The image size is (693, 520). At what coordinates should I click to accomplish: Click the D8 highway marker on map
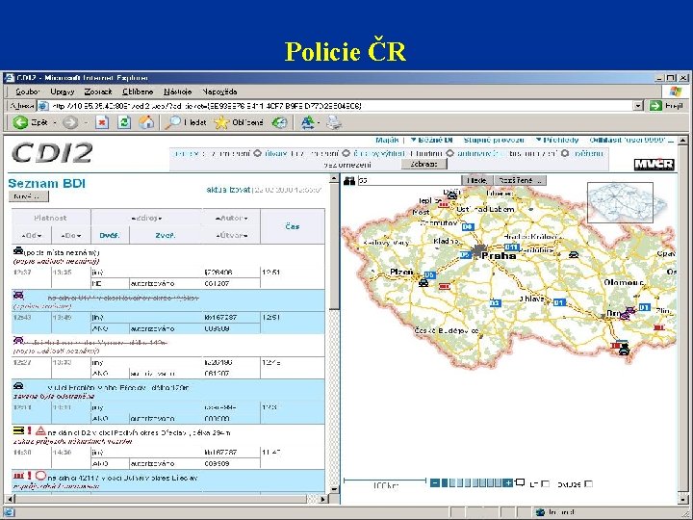(x=468, y=227)
